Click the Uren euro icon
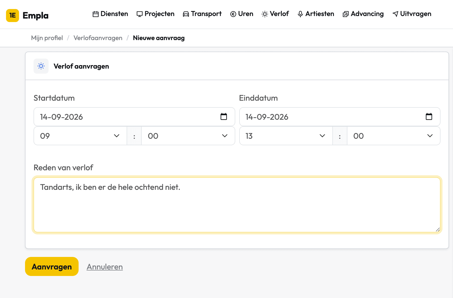The width and height of the screenshot is (453, 298). [233, 14]
